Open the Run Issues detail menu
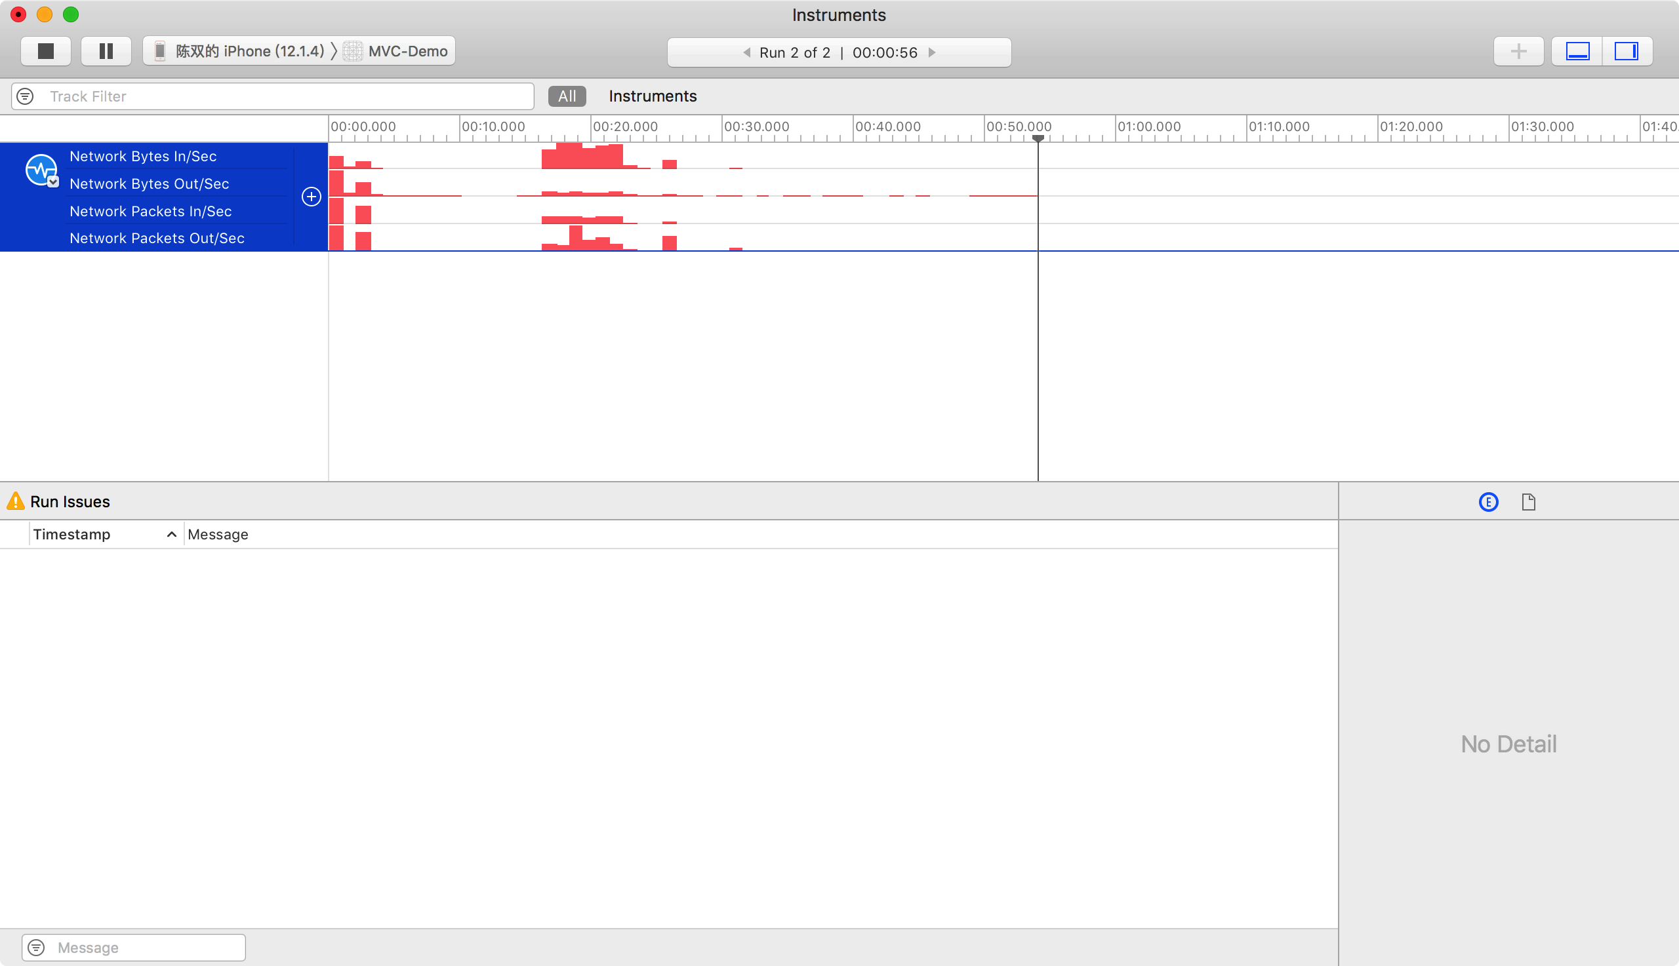 (x=70, y=501)
